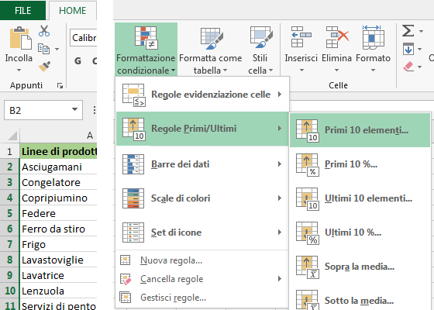Switch to the HOME tab

(x=73, y=11)
